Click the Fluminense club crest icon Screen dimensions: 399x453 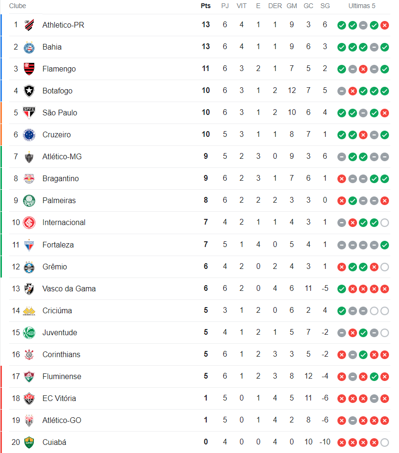click(30, 376)
